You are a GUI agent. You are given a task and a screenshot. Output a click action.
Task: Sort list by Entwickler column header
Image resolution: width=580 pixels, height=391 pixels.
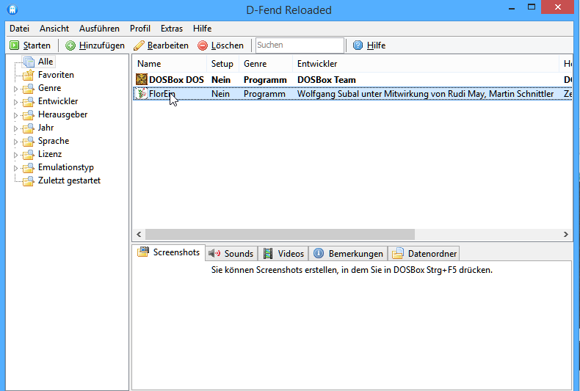tap(425, 64)
